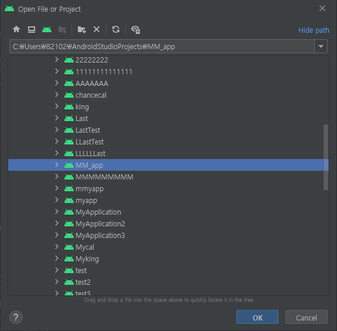Expand the MM_app selected folder

[x=57, y=165]
